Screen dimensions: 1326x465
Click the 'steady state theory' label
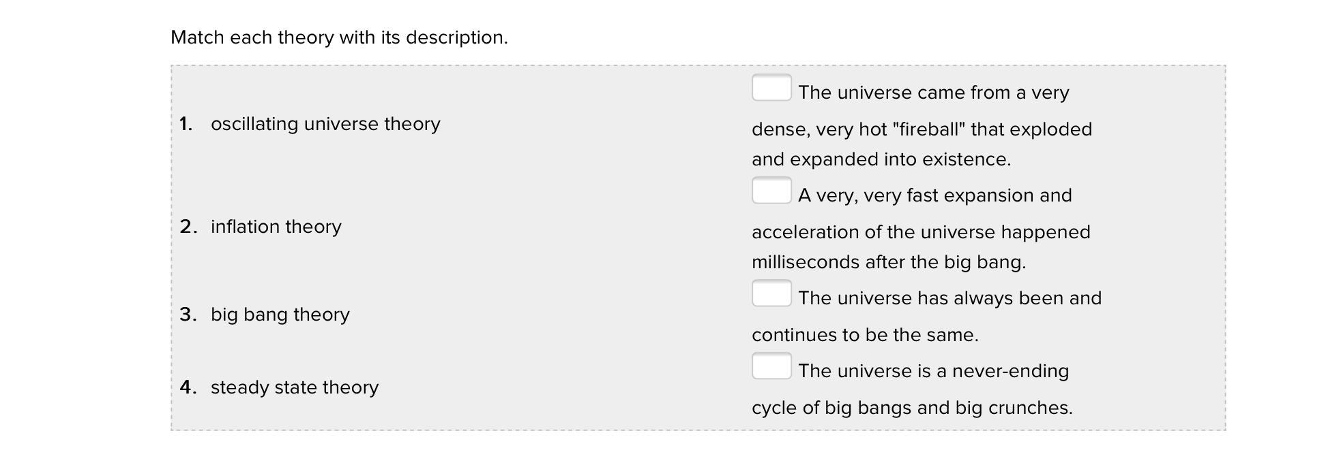pyautogui.click(x=294, y=387)
